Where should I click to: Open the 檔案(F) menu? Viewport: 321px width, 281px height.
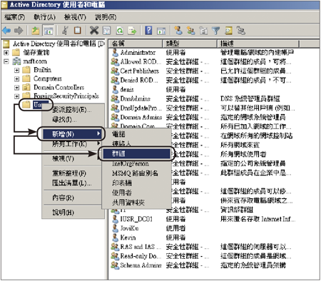point(14,17)
